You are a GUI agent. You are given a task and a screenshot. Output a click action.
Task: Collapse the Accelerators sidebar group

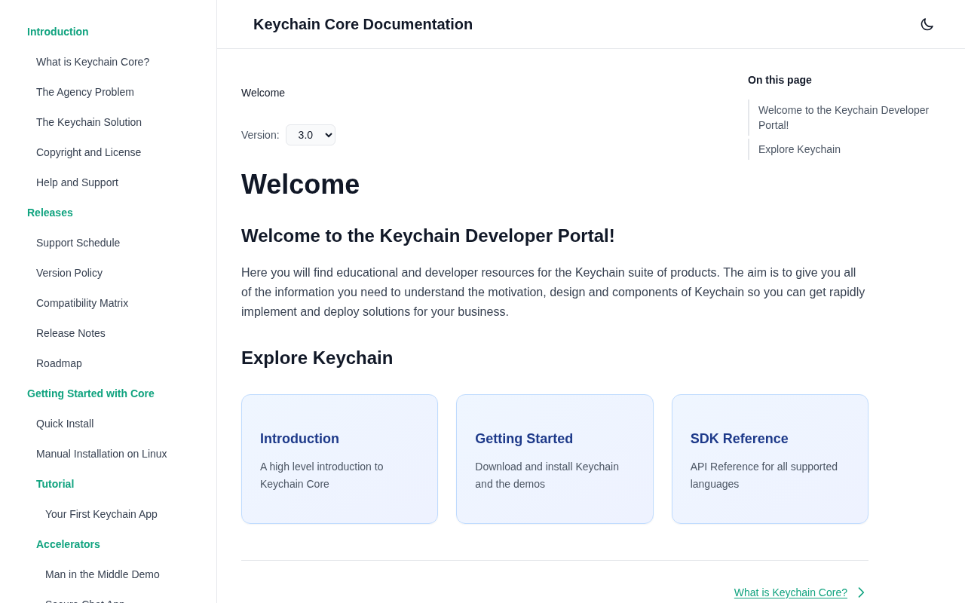[x=68, y=544]
